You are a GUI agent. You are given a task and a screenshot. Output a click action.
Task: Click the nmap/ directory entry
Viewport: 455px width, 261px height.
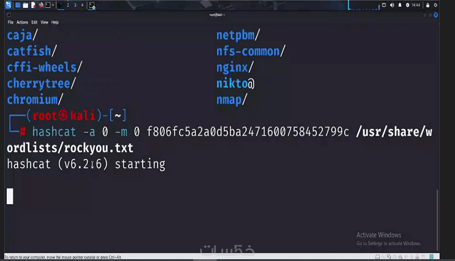tap(231, 100)
